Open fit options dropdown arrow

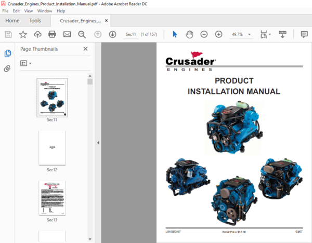270,34
